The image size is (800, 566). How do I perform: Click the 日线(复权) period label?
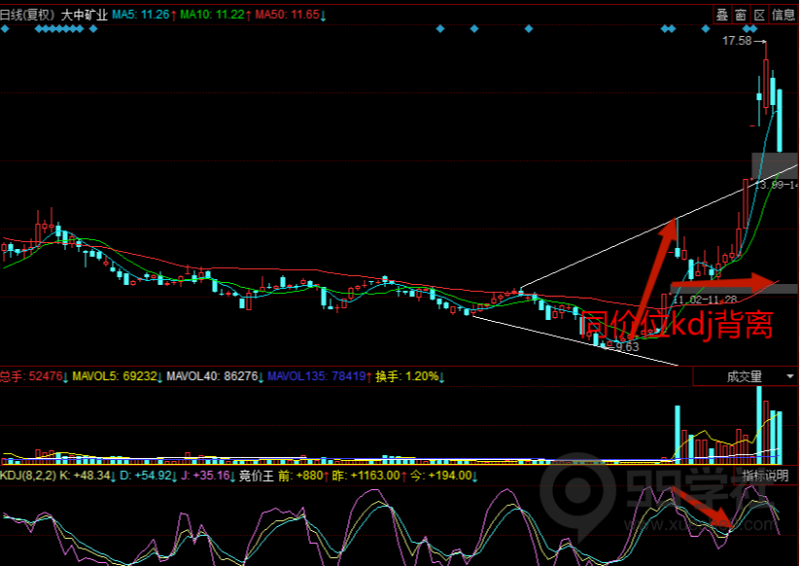click(26, 16)
